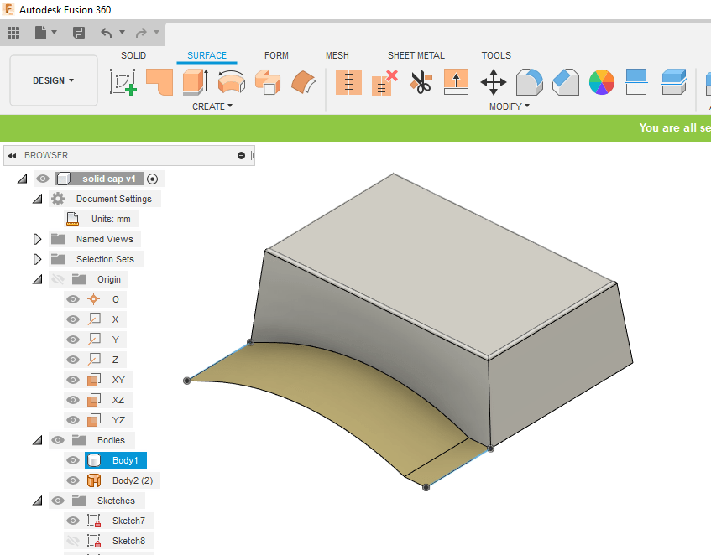The width and height of the screenshot is (711, 555).
Task: Toggle visibility of Sketch7
Action: click(73, 520)
